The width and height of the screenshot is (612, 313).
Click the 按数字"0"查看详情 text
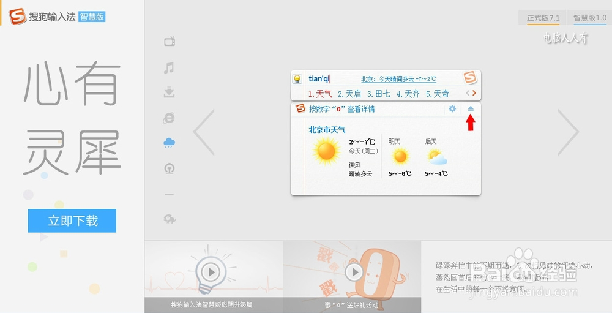pos(342,110)
